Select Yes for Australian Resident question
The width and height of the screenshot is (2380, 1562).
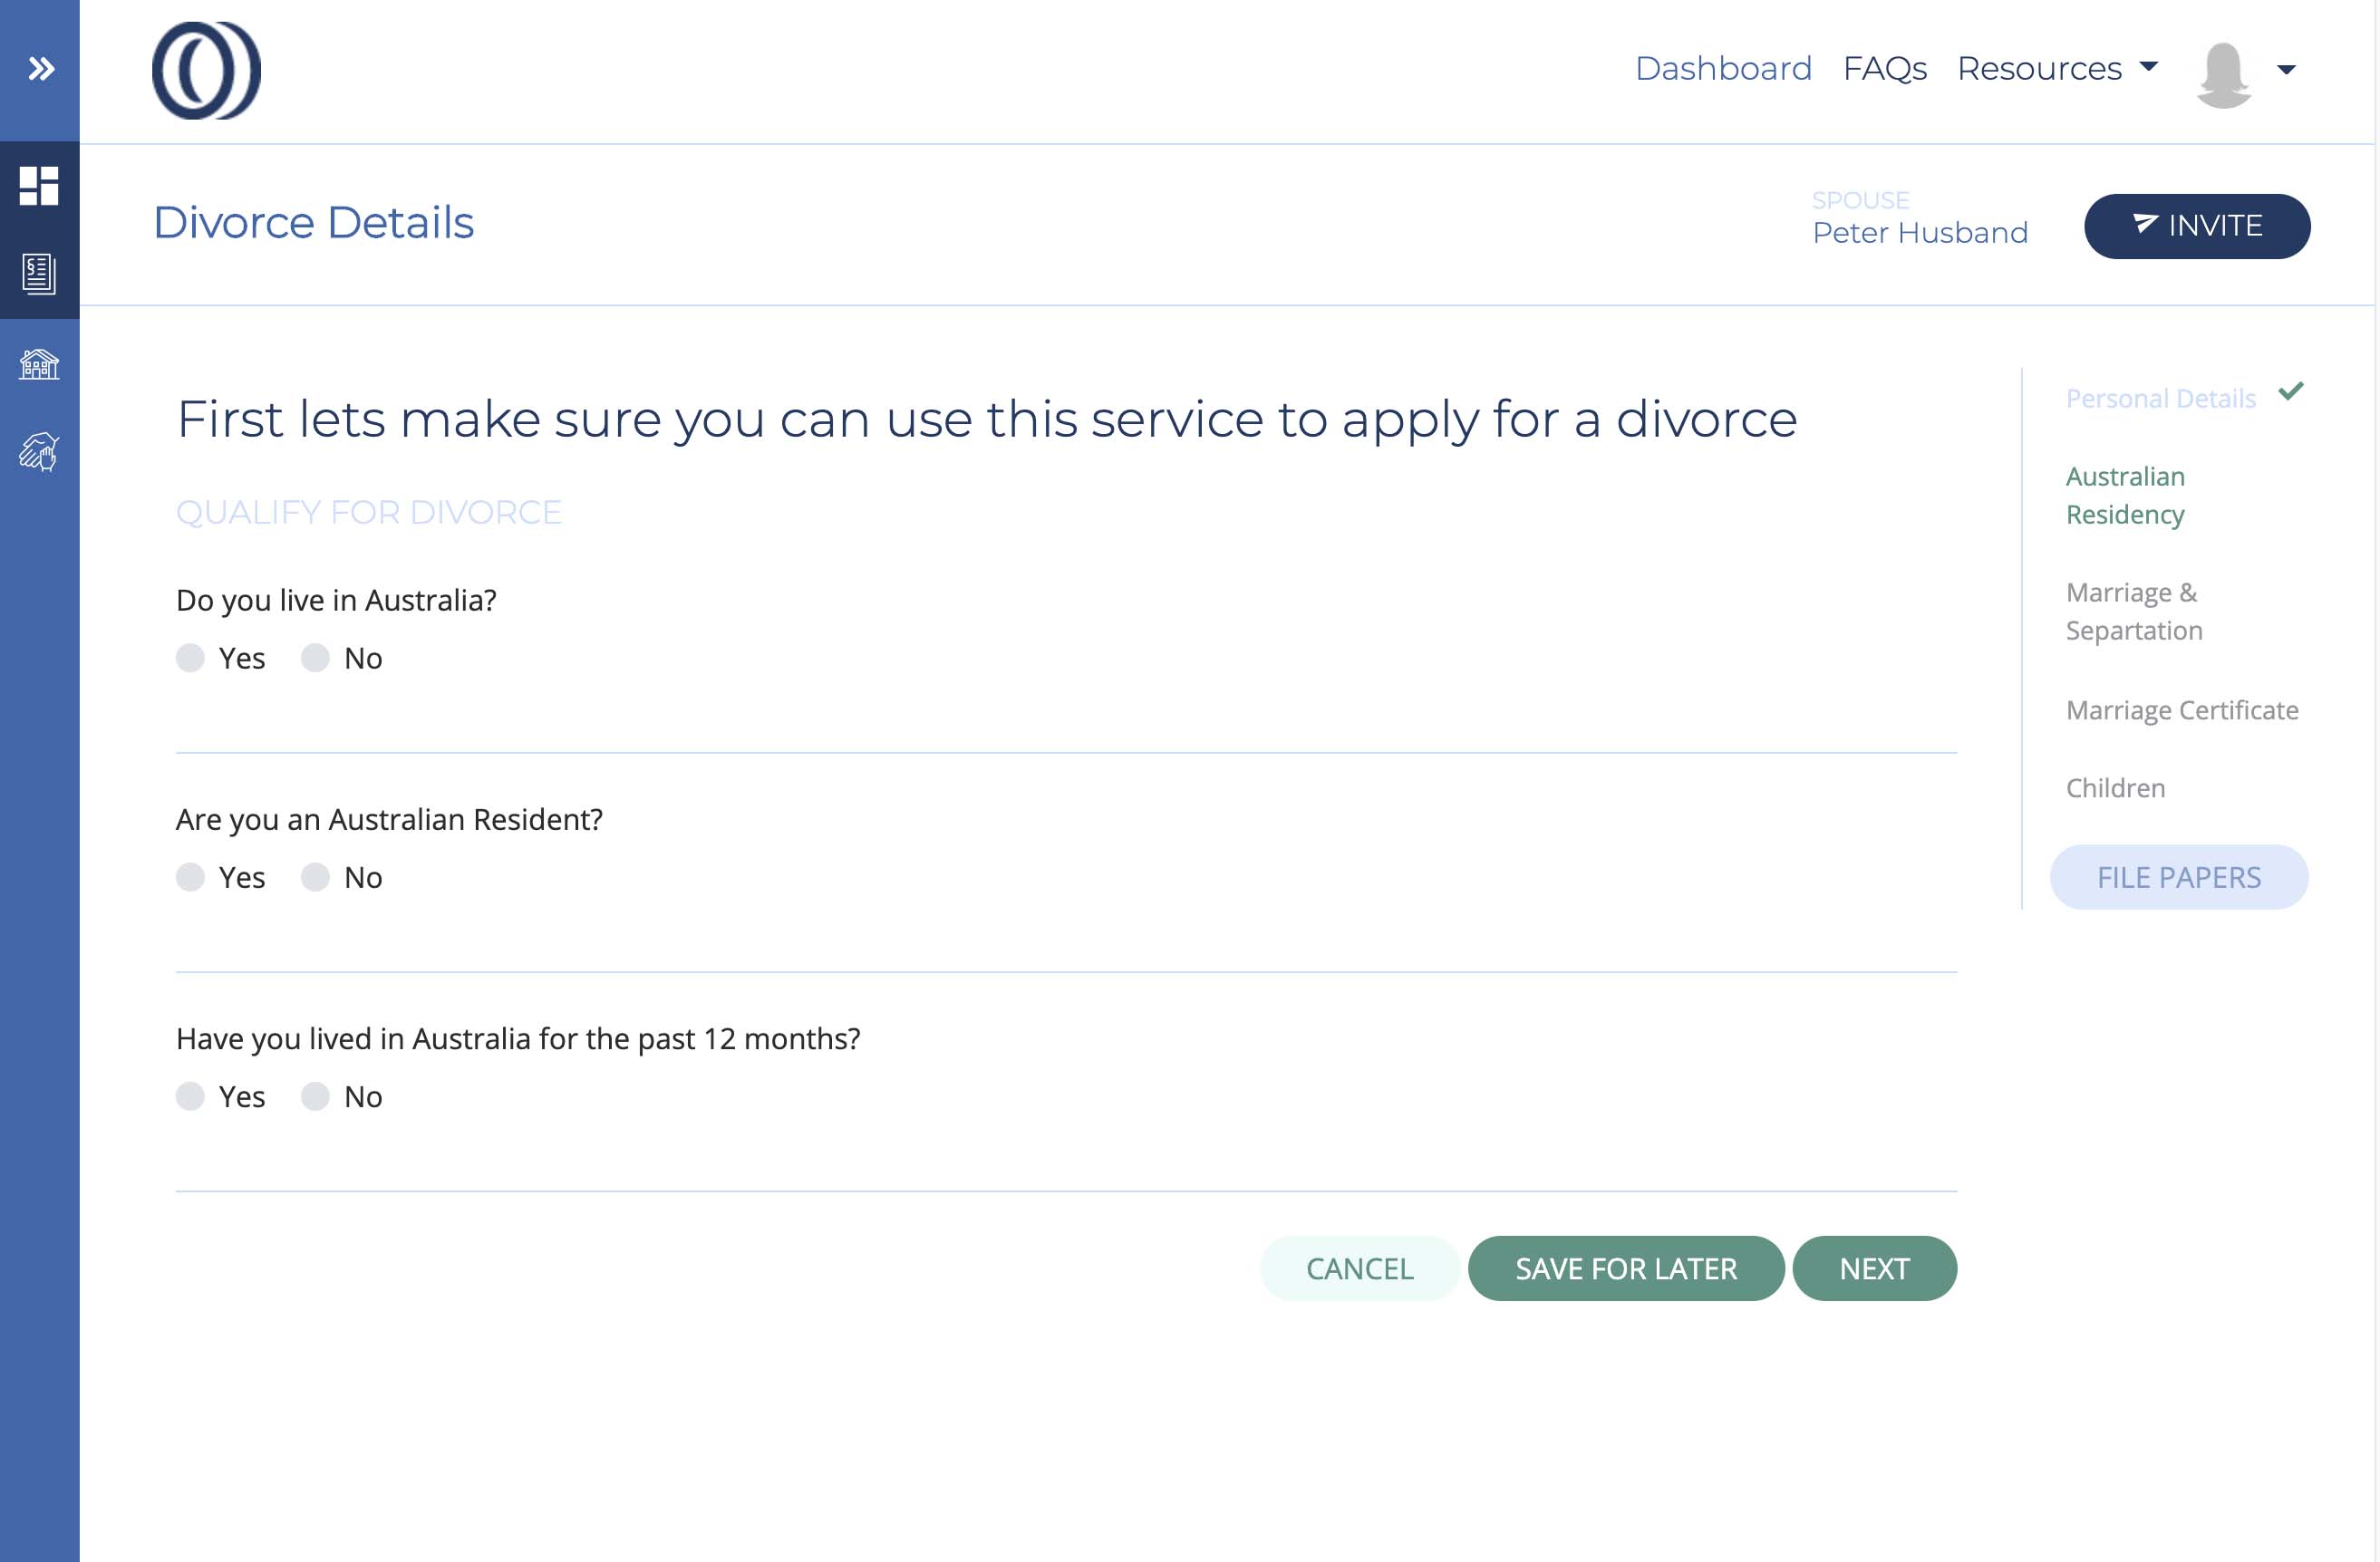(x=190, y=877)
